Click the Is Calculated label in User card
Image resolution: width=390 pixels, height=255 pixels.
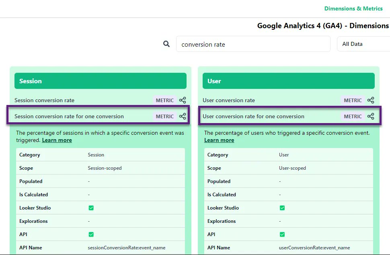tap(222, 195)
